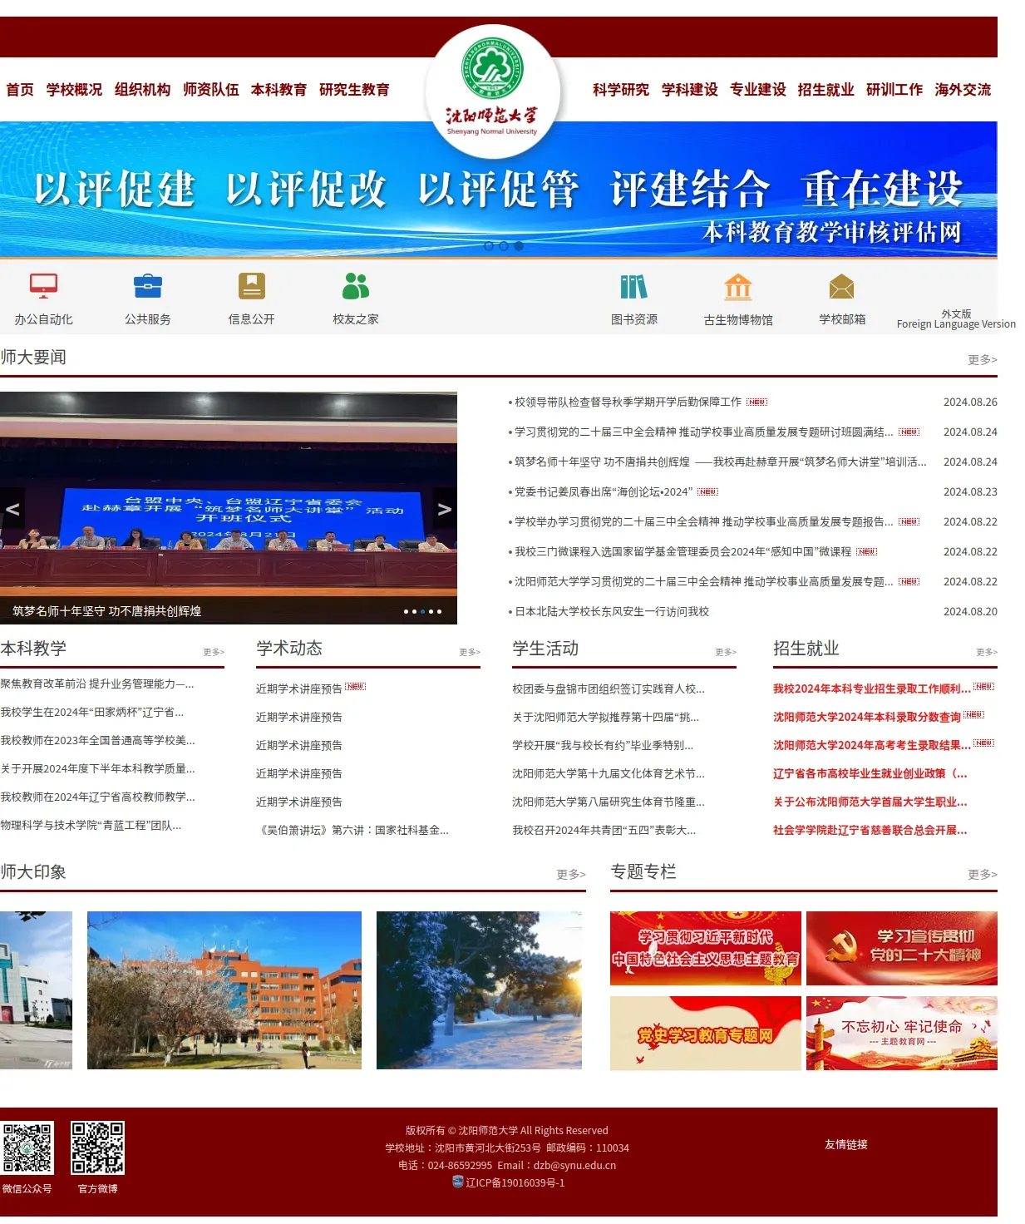The height and width of the screenshot is (1224, 1025).
Task: Open 专业建设 navigation menu
Action: 757,90
